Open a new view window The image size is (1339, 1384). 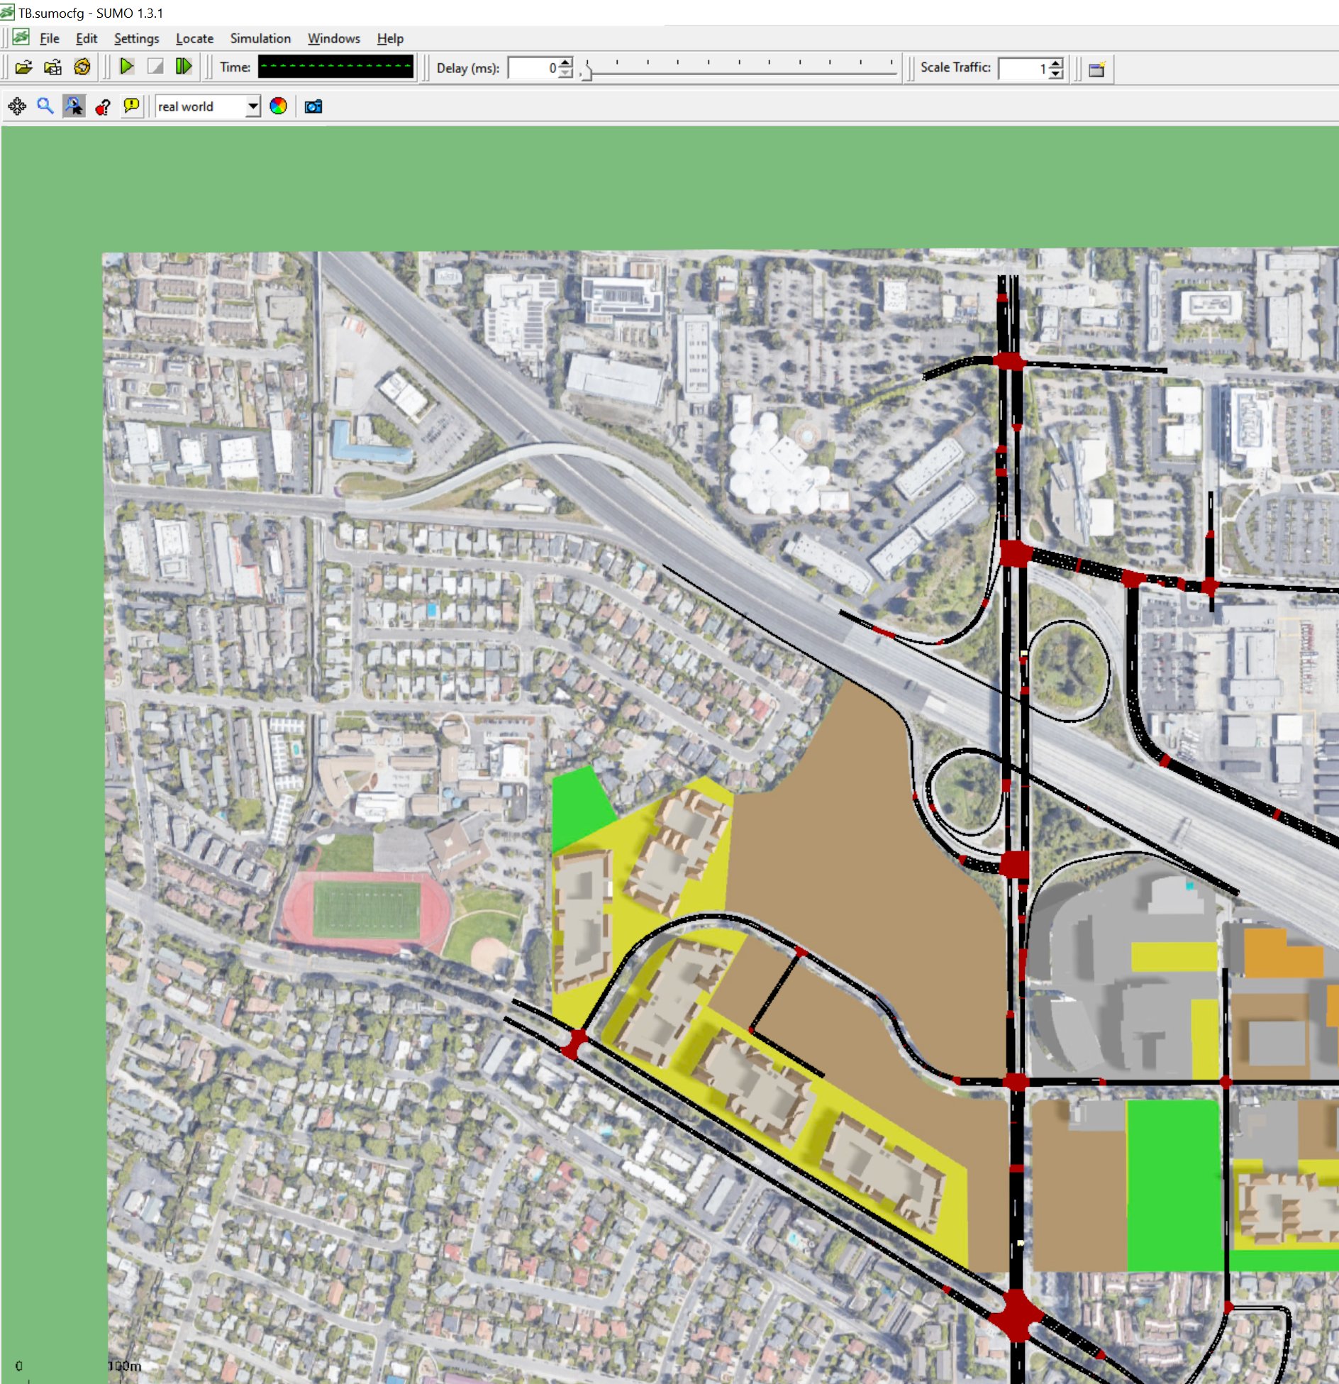coord(1097,69)
